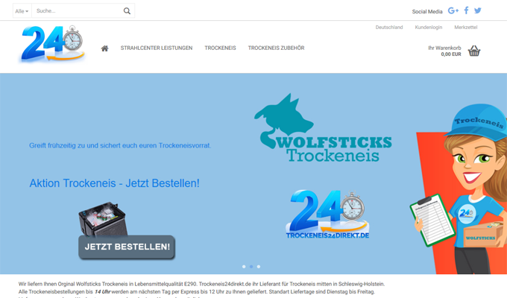Viewport: 507px width, 298px height.
Task: Click the dry ice cooler box image
Action: [x=102, y=219]
